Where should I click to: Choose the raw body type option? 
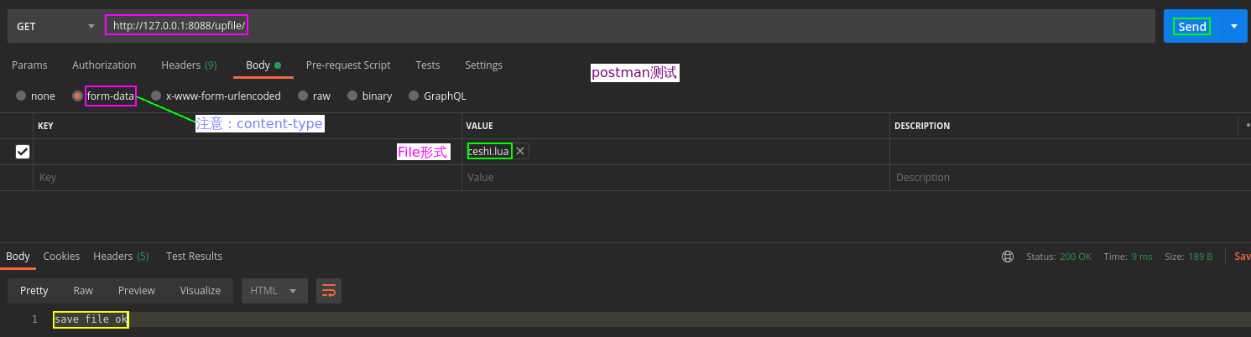[306, 96]
